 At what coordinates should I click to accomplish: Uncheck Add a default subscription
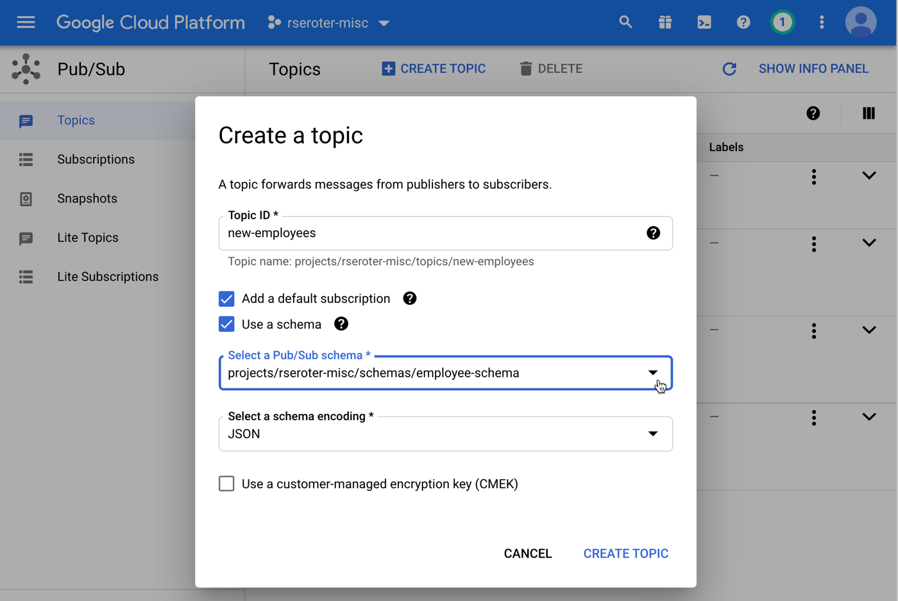click(226, 299)
